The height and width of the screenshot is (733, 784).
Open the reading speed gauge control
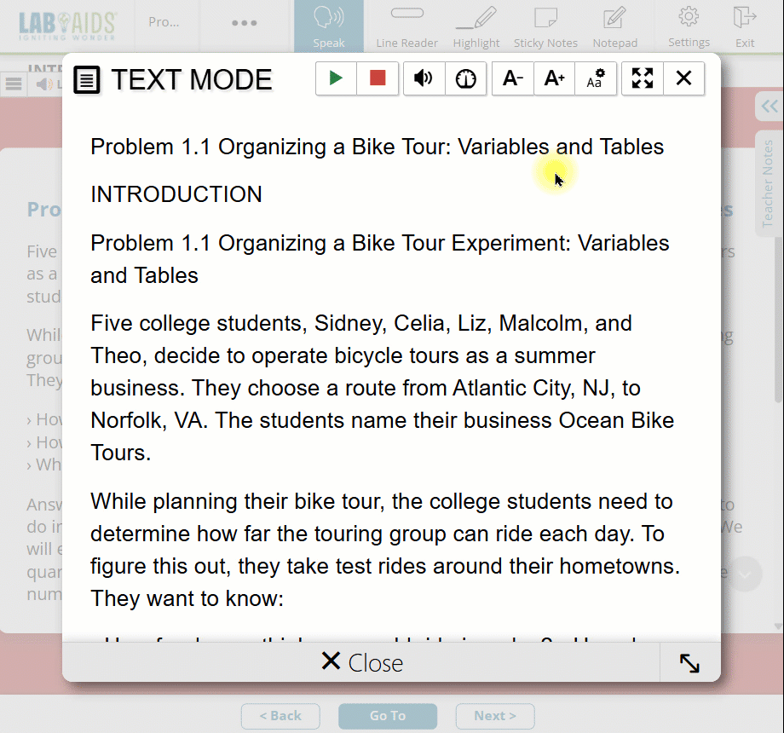[465, 78]
